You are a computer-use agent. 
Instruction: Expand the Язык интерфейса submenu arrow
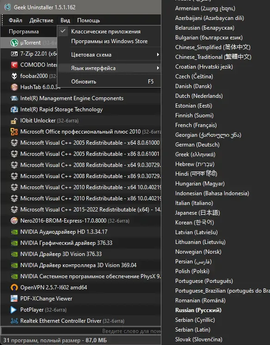coord(158,68)
